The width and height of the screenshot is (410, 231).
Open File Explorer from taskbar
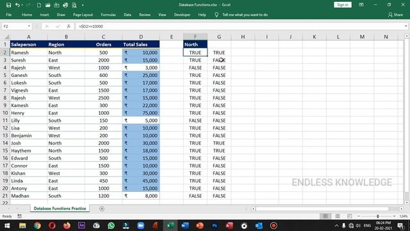click(x=22, y=226)
